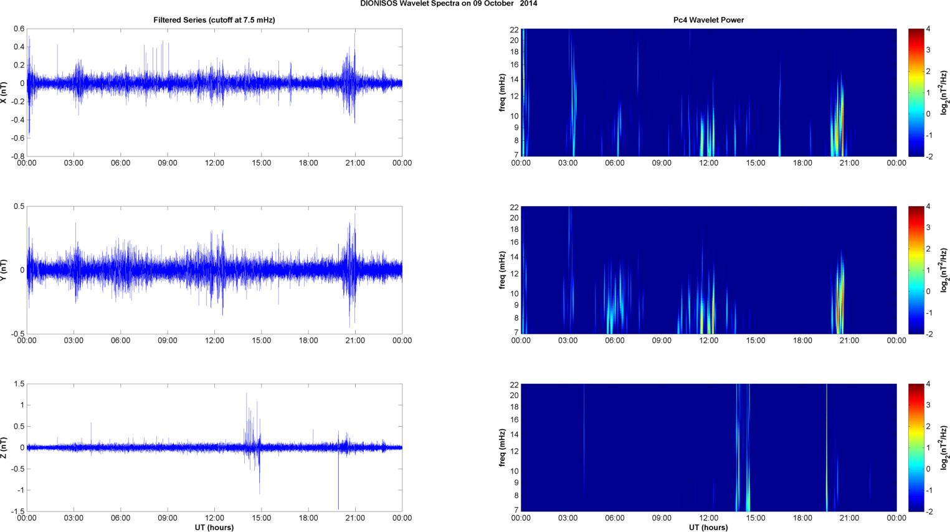950x532 pixels.
Task: Click the "1.5" tick on Z series axis
Action: point(19,384)
